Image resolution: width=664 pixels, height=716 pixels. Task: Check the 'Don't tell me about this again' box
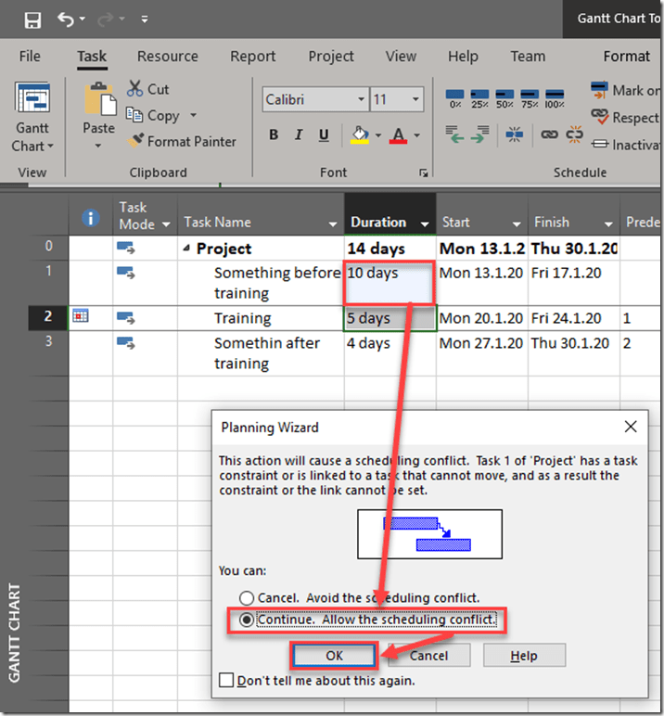(225, 681)
